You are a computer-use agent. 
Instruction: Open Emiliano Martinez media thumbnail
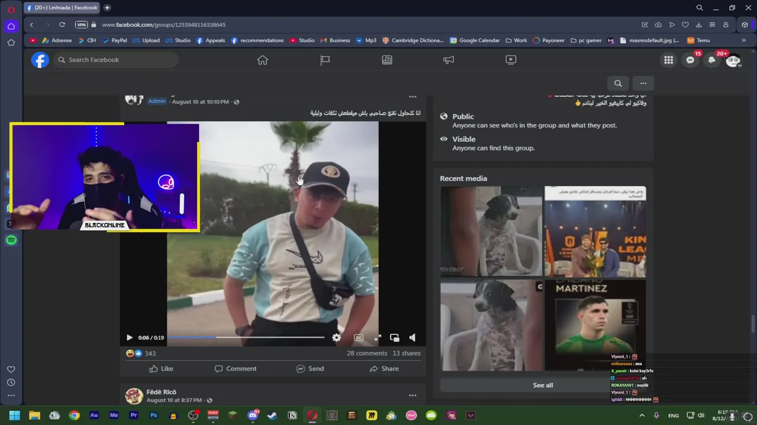[x=595, y=325]
